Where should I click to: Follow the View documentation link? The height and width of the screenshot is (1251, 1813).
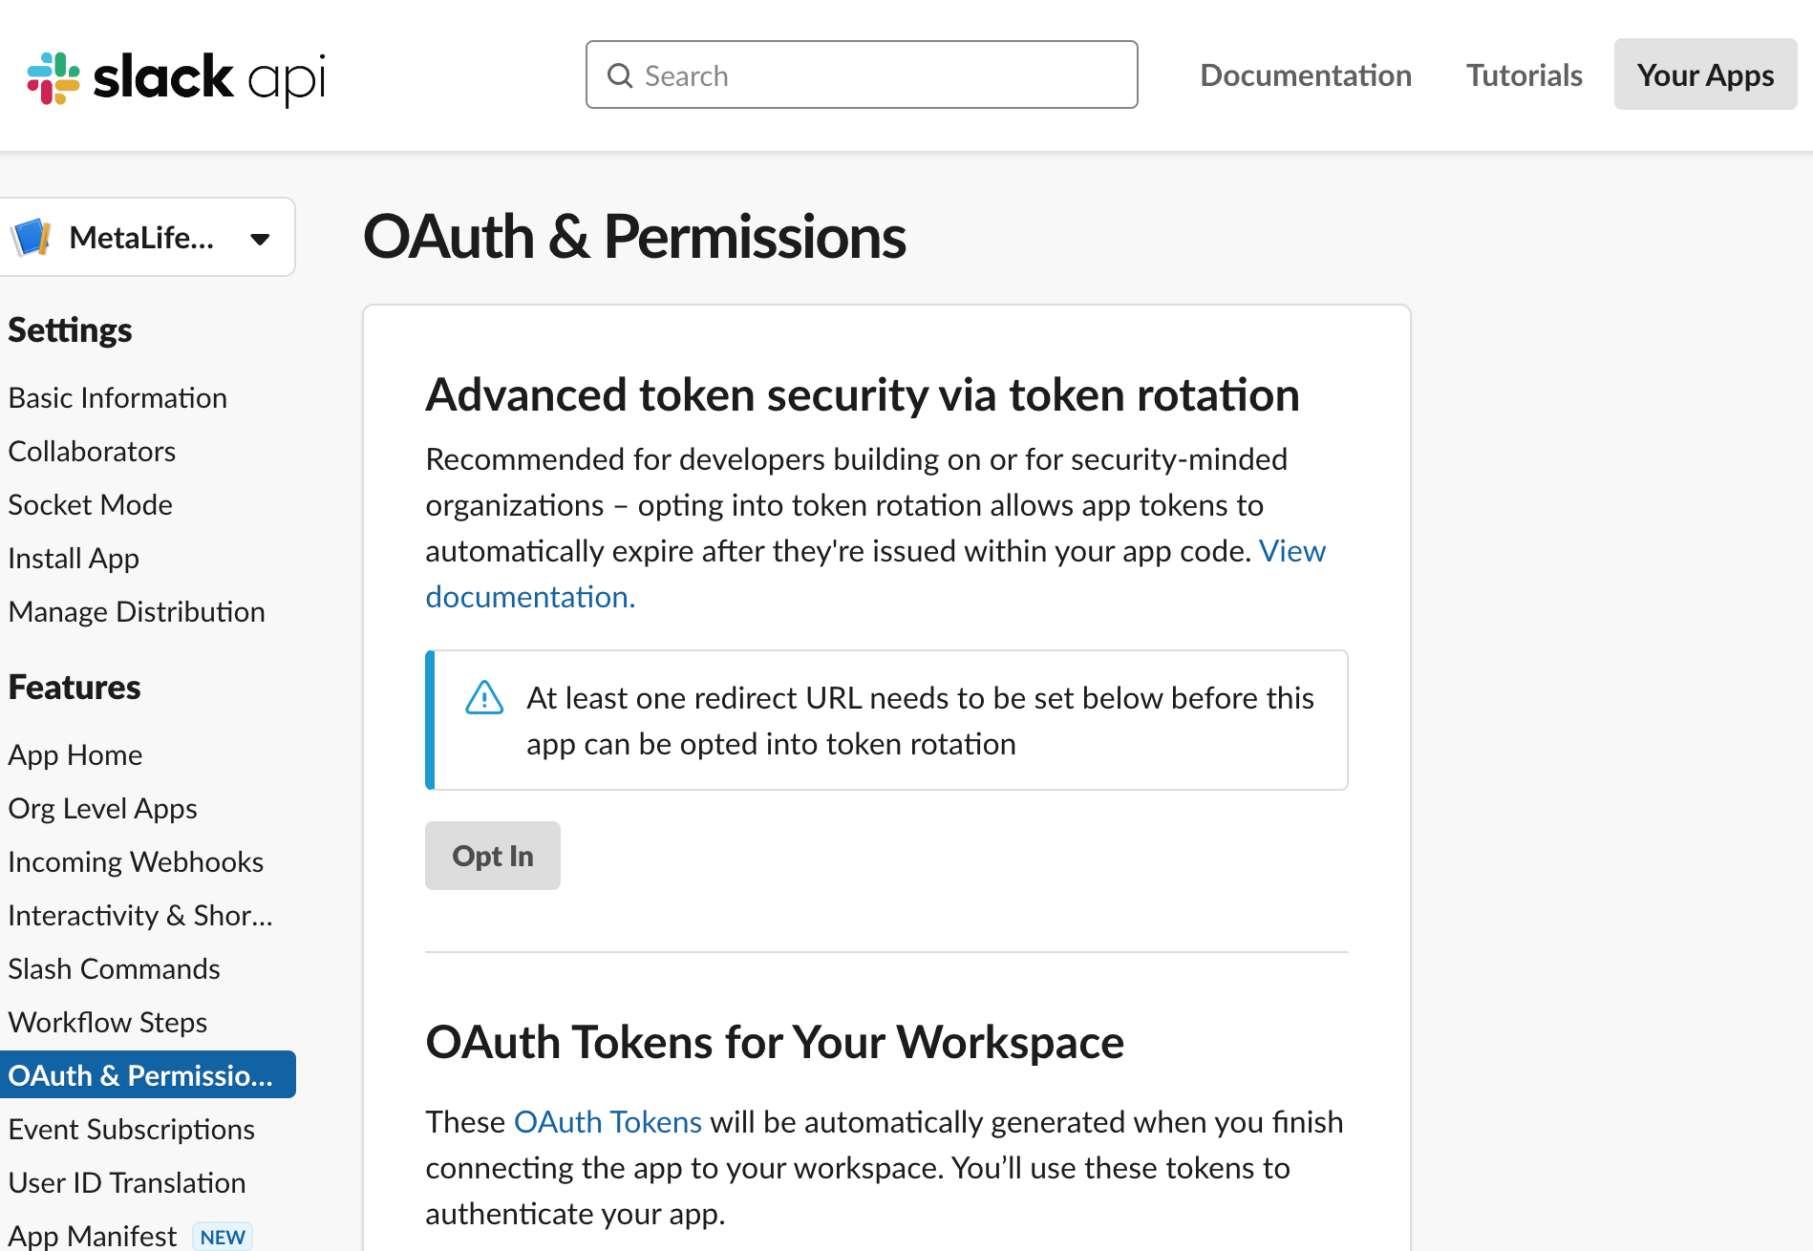pos(875,574)
